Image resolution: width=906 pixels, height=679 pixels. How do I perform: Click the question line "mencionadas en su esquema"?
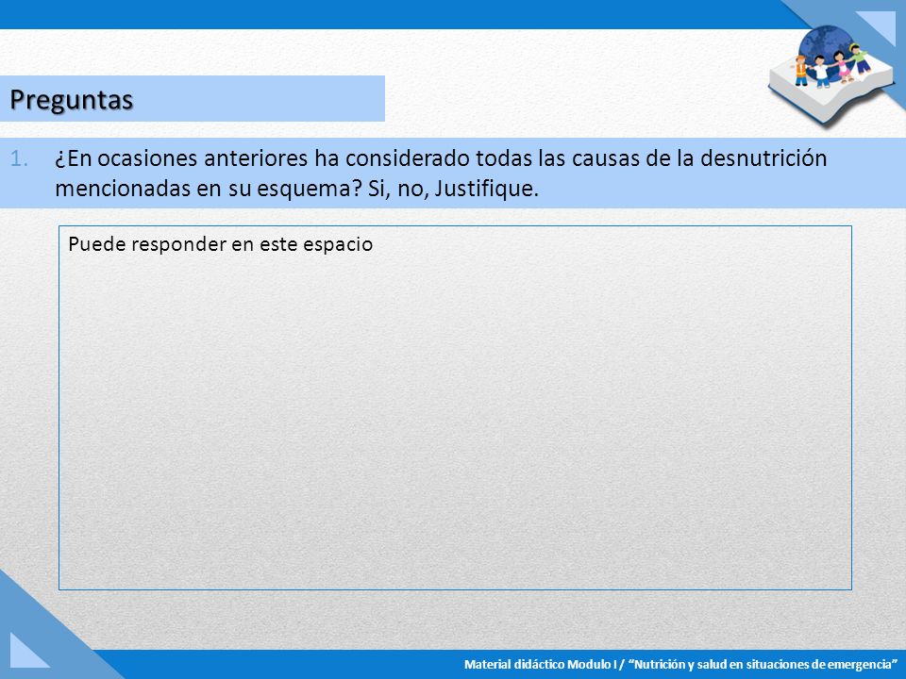[297, 189]
